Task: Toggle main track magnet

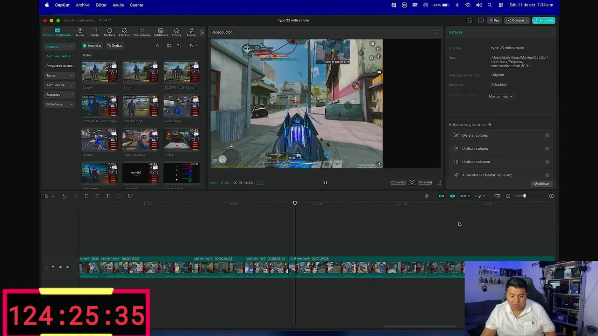Action: click(x=441, y=196)
